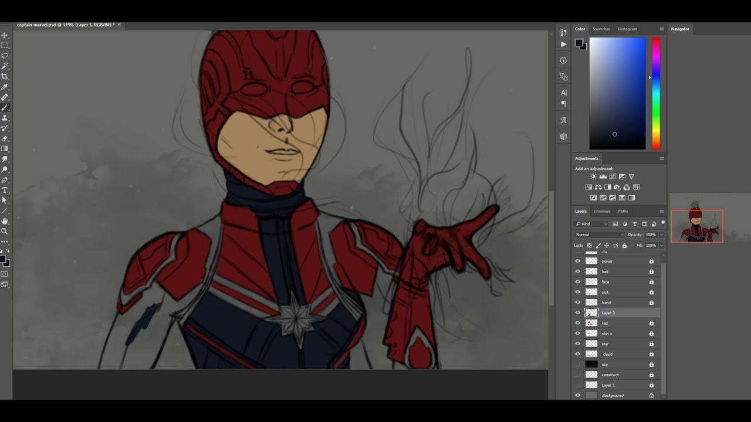Viewport: 751px width, 422px height.
Task: Open the Adjustments panel options menu
Action: tap(662, 158)
